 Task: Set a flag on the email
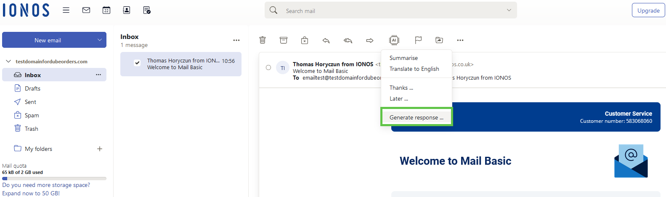(x=418, y=40)
